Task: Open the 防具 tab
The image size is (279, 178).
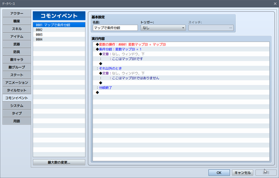Action: (x=17, y=52)
